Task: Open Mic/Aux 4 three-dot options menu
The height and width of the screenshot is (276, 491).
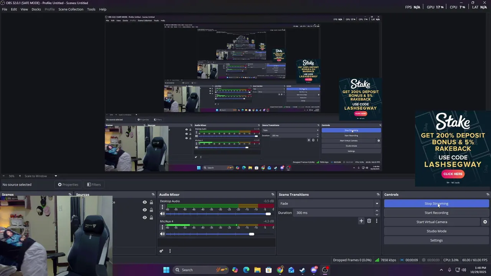Action: [x=162, y=227]
